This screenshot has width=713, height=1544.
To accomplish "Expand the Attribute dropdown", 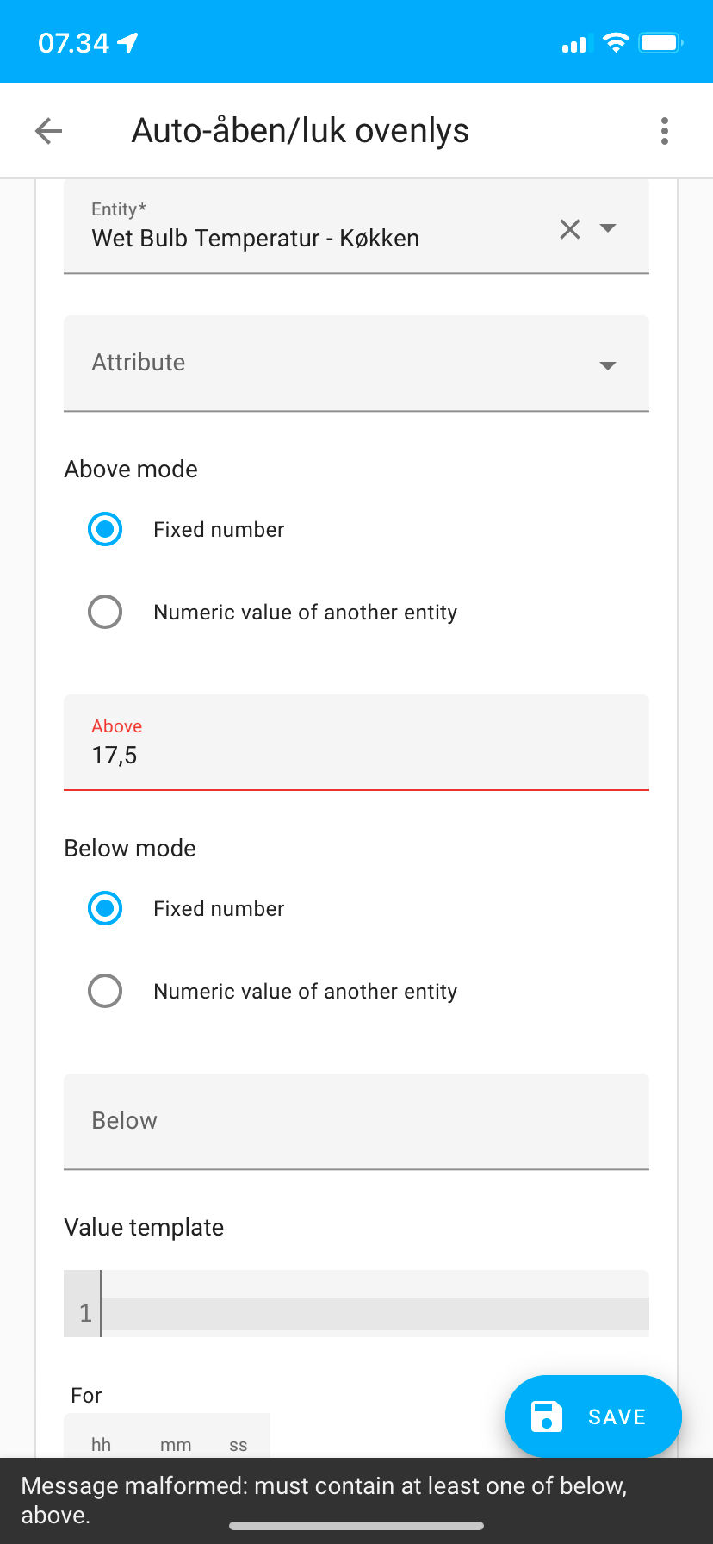I will (608, 364).
